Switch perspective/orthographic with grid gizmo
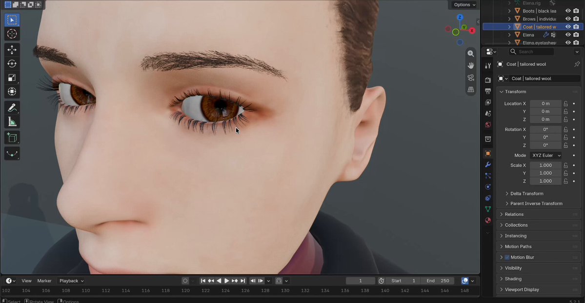Image resolution: width=585 pixels, height=303 pixels. pos(471,90)
